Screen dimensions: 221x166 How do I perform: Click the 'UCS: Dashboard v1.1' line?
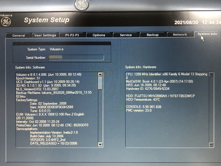(48, 82)
